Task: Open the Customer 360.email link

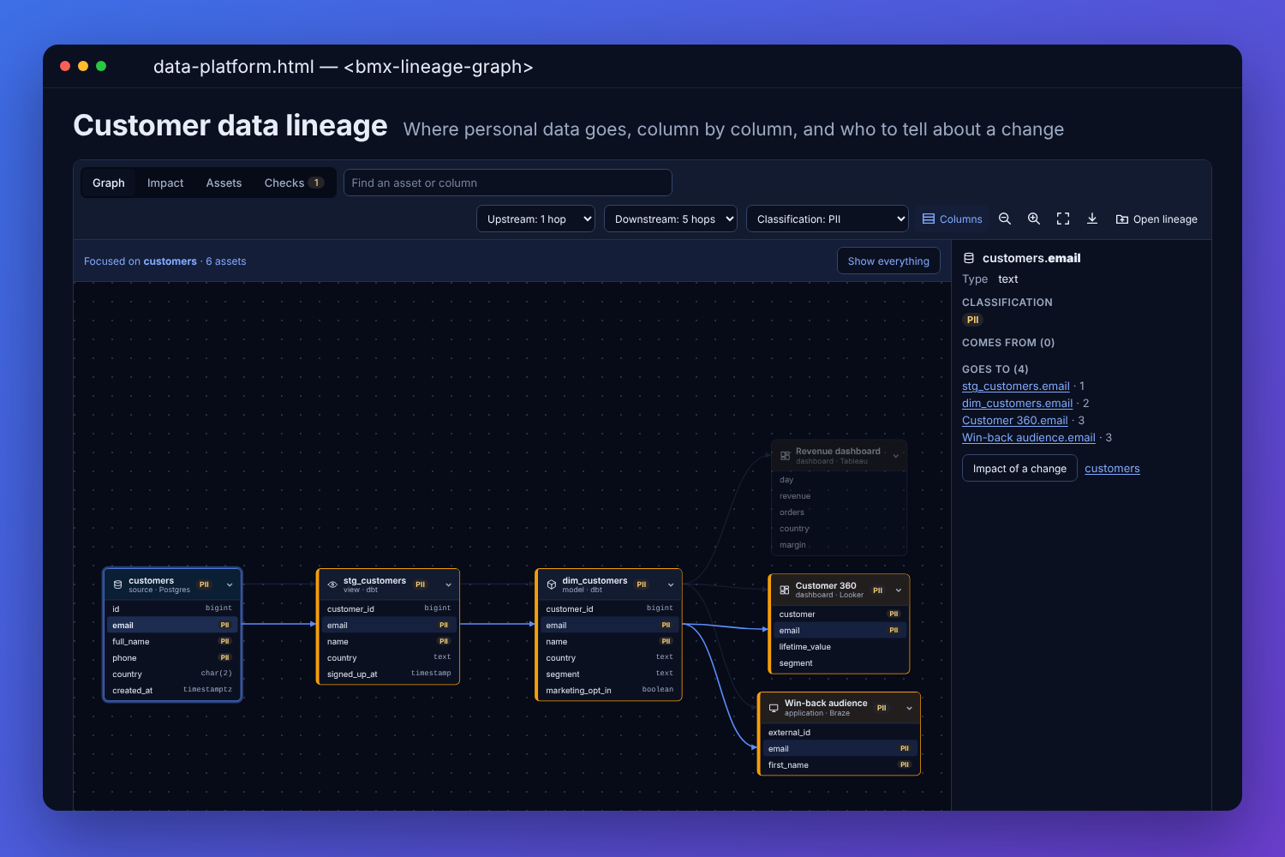Action: click(1015, 420)
